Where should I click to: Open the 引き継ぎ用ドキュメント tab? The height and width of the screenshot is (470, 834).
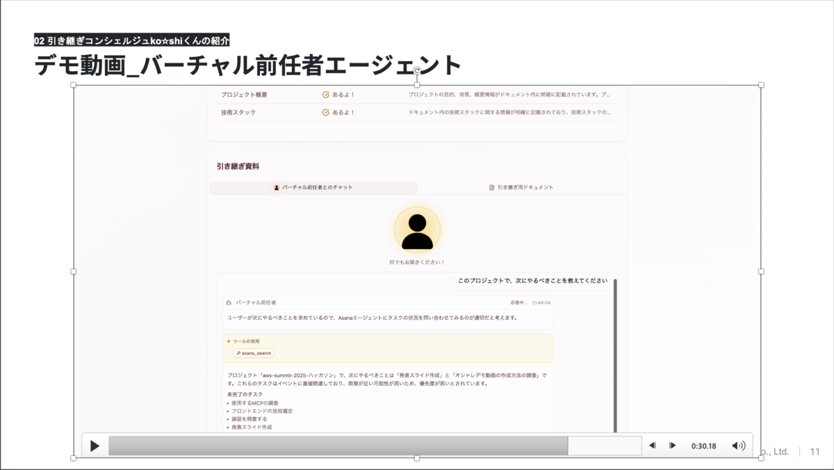point(521,188)
